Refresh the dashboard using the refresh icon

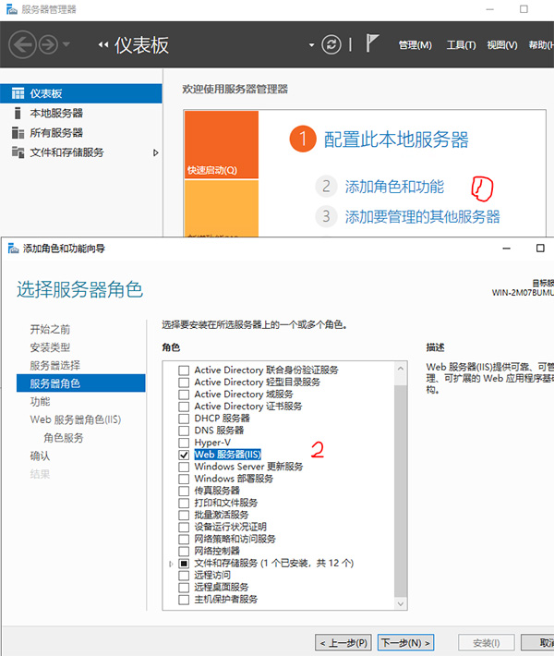[x=331, y=45]
